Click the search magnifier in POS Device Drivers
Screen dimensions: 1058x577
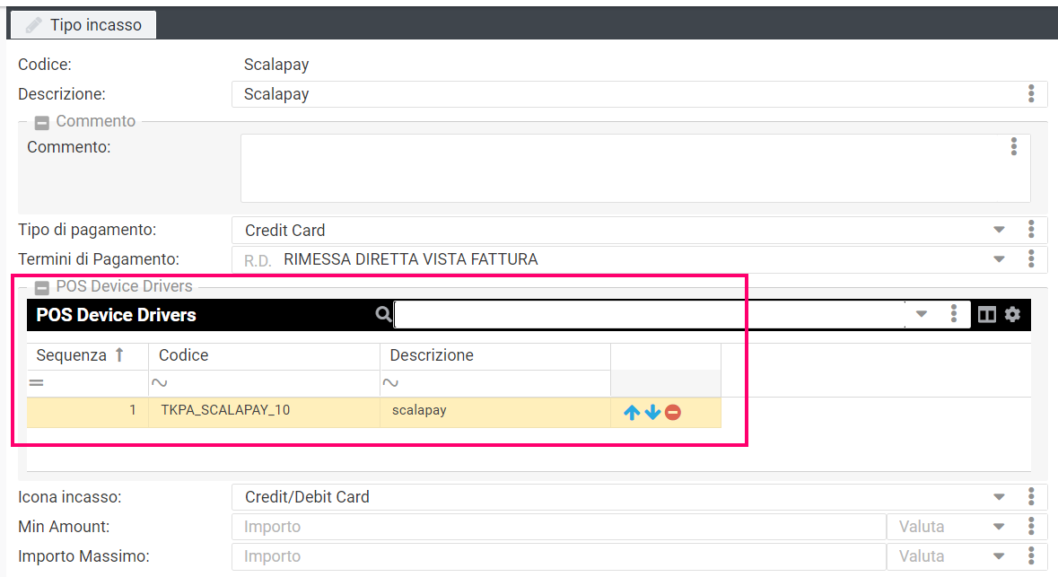coord(383,314)
